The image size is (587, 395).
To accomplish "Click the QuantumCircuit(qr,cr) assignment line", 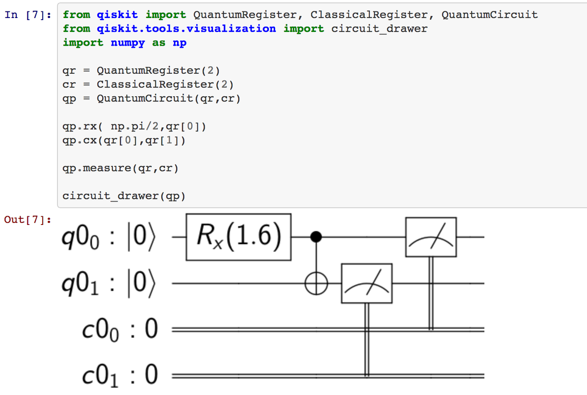I will tap(152, 98).
